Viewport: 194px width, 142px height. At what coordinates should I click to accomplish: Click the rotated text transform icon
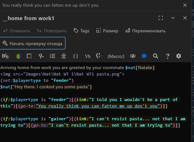pyautogui.click(x=41, y=56)
